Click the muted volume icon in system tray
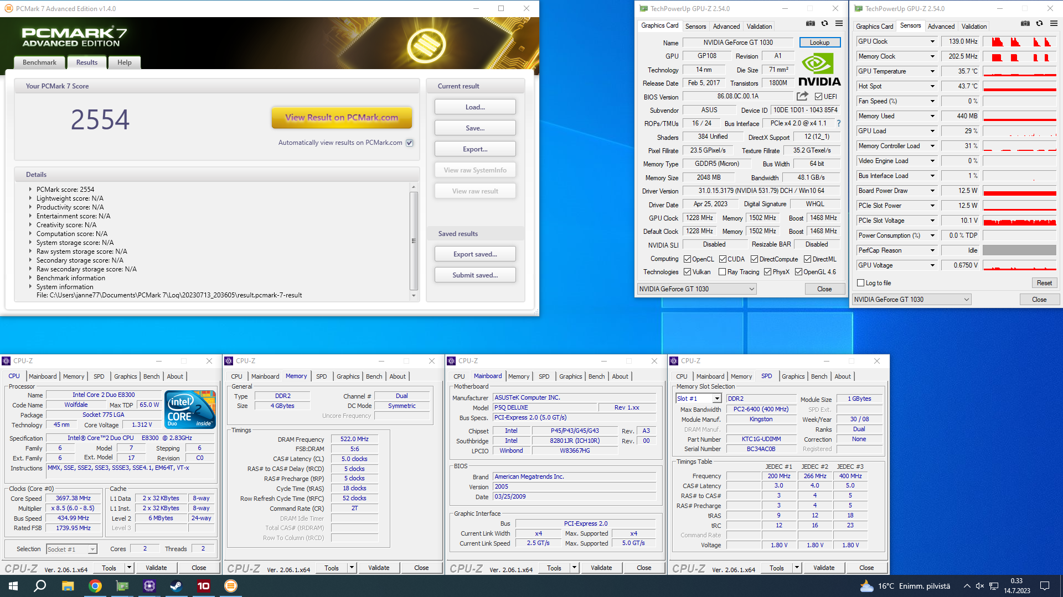The image size is (1063, 597). pyautogui.click(x=980, y=586)
